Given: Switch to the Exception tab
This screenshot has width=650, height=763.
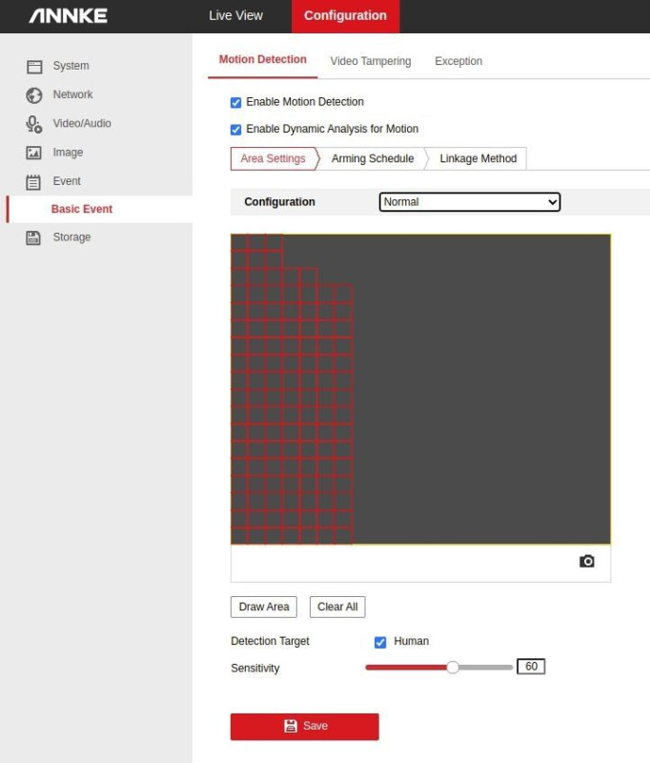Looking at the screenshot, I should coord(458,61).
